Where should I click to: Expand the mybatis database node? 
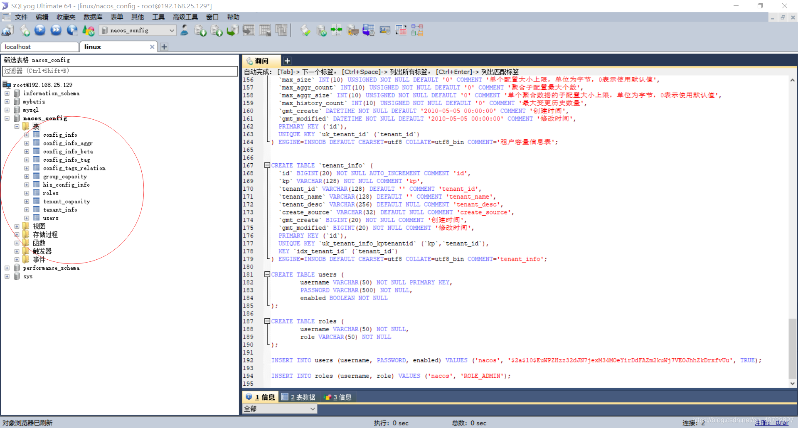[7, 102]
